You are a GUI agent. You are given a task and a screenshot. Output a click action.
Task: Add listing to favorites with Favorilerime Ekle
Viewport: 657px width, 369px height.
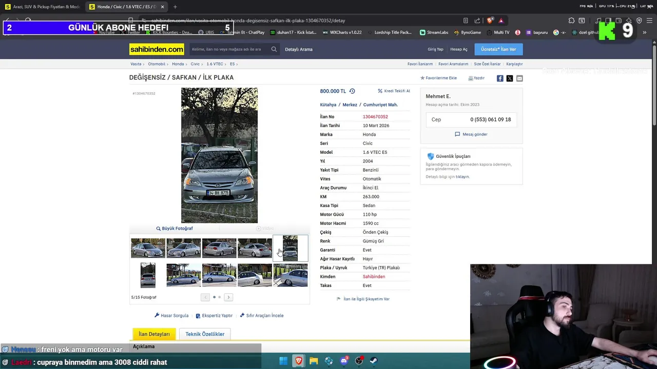439,78
